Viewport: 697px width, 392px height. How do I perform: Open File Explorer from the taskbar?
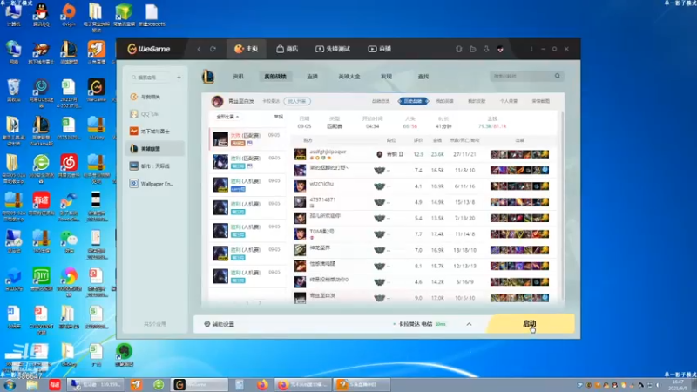31,385
